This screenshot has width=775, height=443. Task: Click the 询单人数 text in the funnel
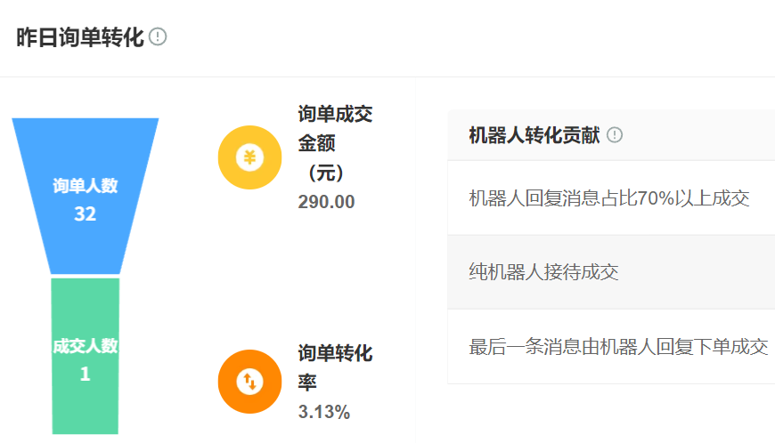(x=86, y=186)
